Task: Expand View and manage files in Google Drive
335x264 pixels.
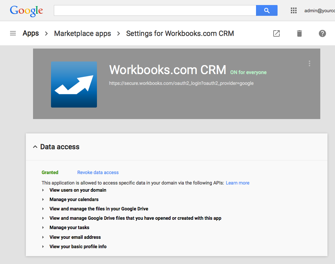Action: (43, 209)
